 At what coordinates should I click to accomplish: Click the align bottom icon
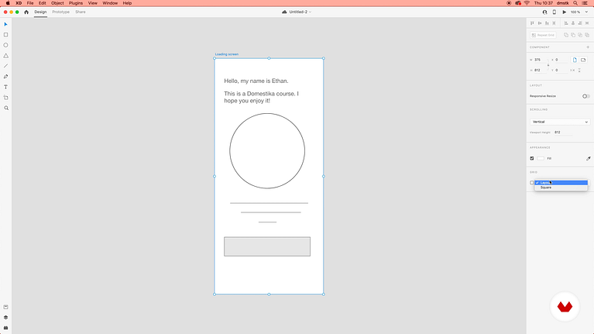point(547,23)
